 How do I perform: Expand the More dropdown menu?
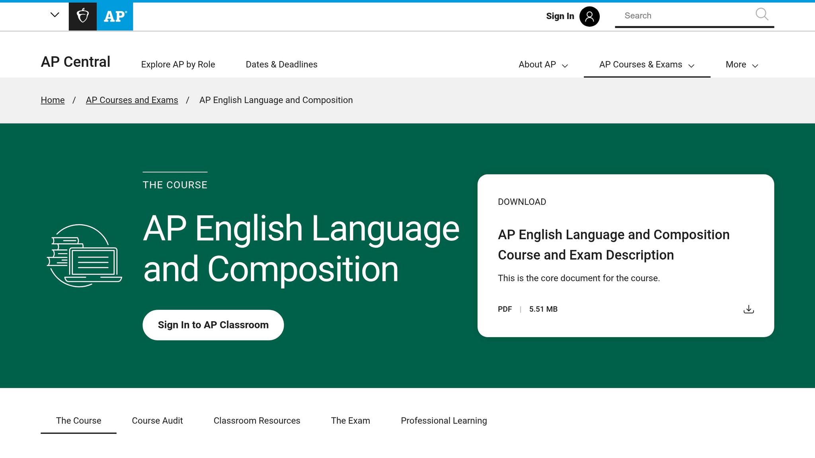click(742, 64)
